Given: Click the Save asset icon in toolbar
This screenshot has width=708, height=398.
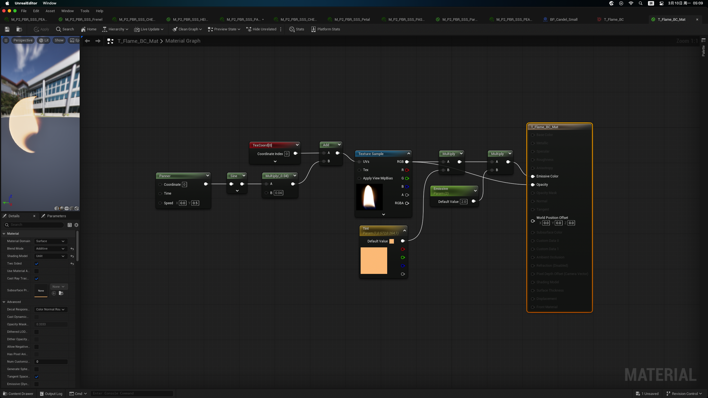Looking at the screenshot, I should point(7,29).
